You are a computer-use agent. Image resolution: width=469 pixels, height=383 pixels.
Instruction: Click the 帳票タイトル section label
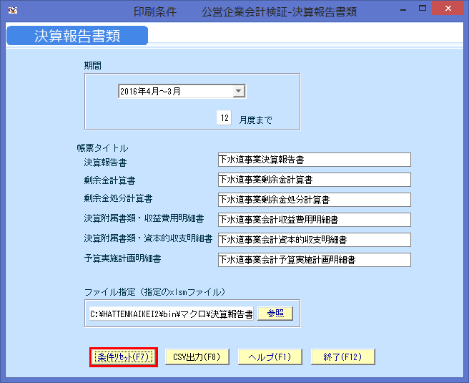[x=103, y=148]
